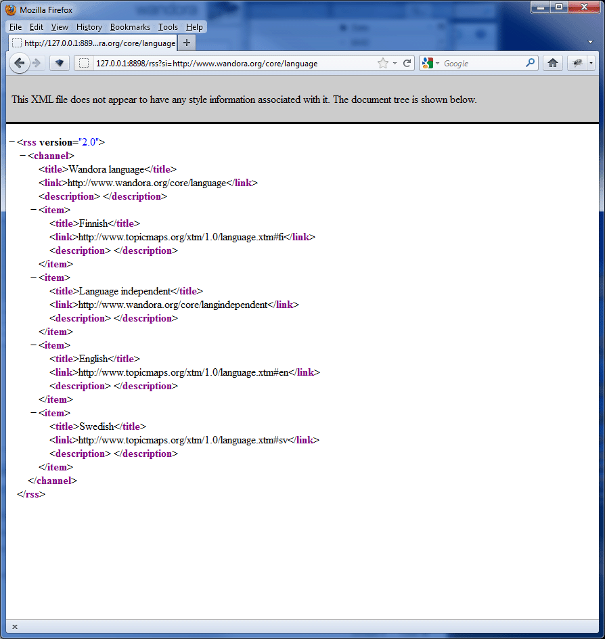Click the magnifier to run the search
The height and width of the screenshot is (639, 605).
tap(531, 63)
